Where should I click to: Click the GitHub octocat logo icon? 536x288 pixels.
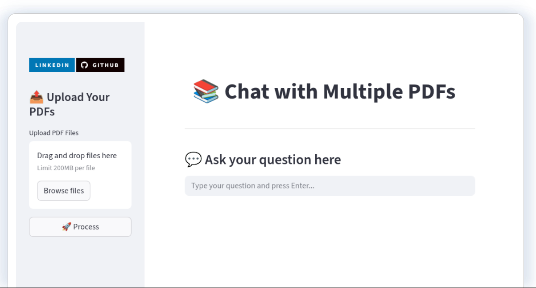(84, 65)
